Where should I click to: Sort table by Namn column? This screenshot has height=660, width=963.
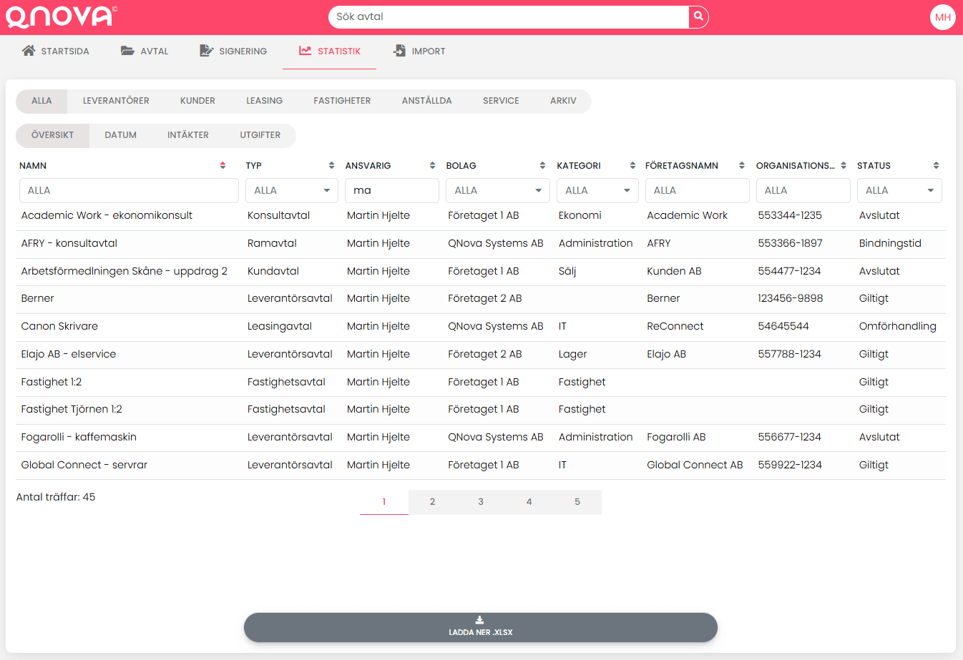[223, 165]
